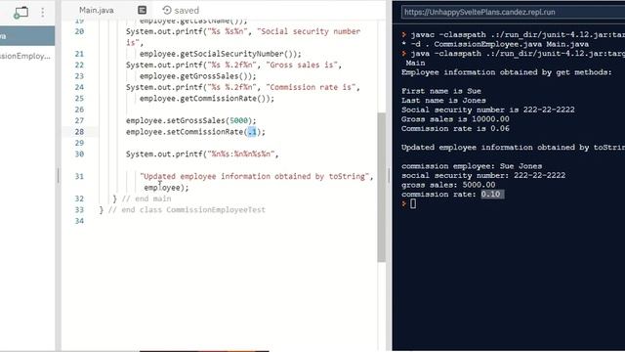Viewport: 625px width, 352px height.
Task: Click the "// end class CommissionEmployeeTest" comment
Action: coord(187,210)
